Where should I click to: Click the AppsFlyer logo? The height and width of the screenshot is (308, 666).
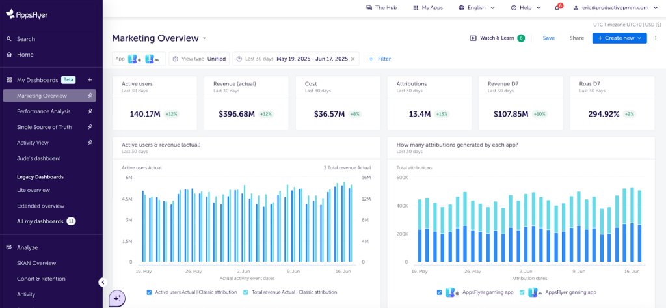27,14
